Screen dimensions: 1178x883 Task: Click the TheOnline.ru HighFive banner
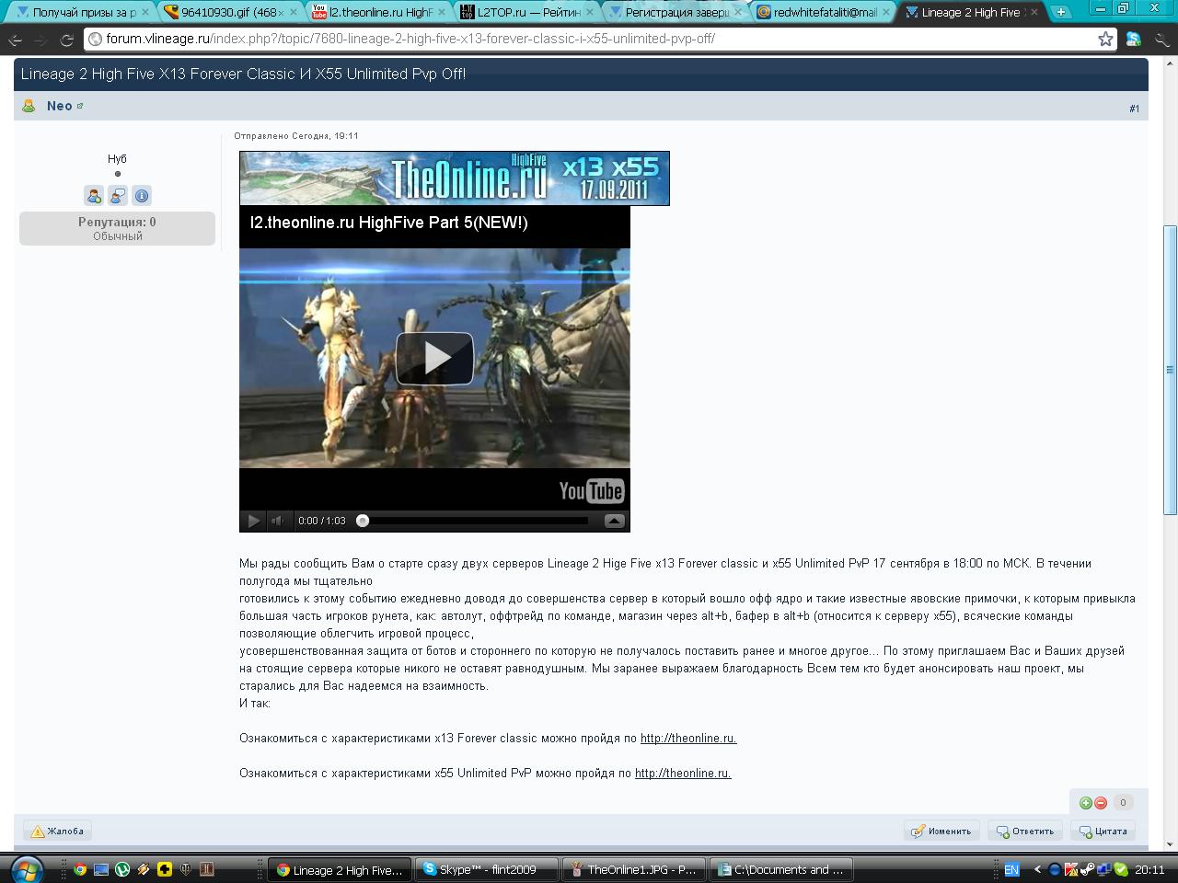pos(455,178)
